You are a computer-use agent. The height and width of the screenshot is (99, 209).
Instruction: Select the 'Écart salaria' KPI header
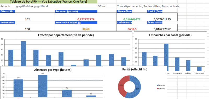pyautogui.click(x=155, y=22)
